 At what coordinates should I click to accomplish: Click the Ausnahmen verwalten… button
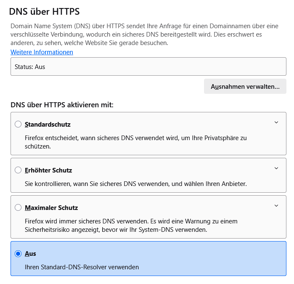tap(245, 86)
